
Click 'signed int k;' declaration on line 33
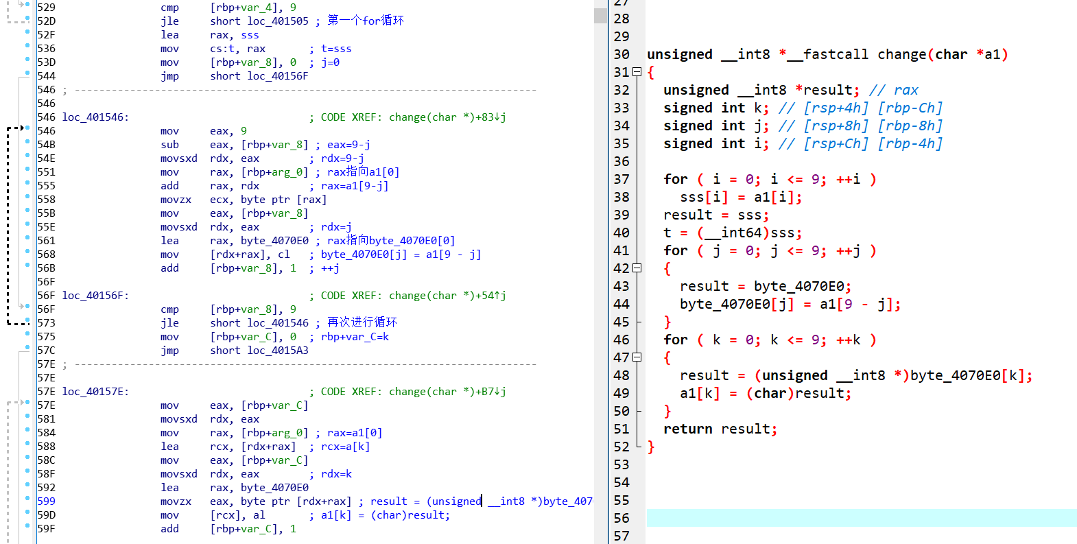[x=716, y=108]
